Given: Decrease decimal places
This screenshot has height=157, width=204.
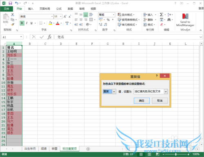Looking at the screenshot, I should [x=105, y=24].
